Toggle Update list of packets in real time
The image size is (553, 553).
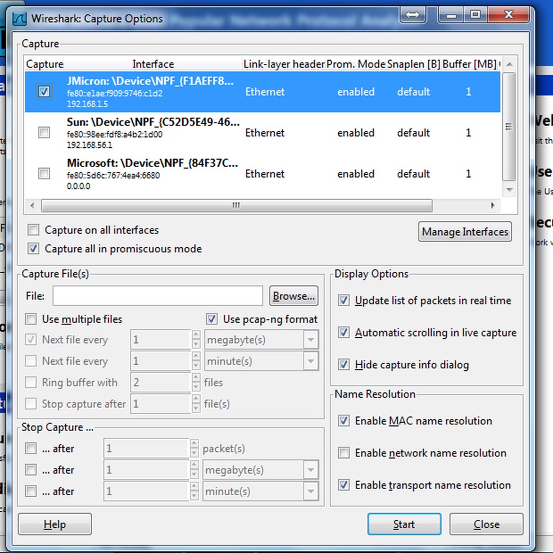(344, 301)
